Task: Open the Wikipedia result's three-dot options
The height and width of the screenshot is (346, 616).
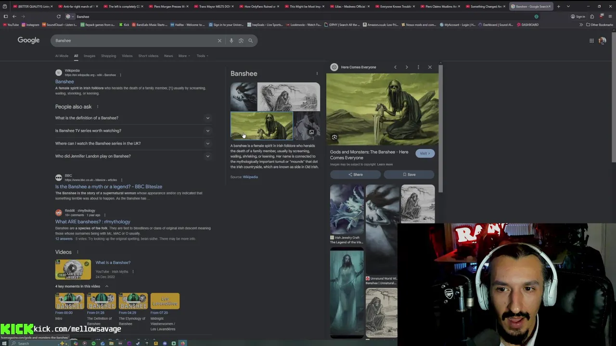Action: pyautogui.click(x=120, y=75)
